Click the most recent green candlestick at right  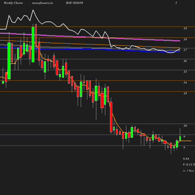[180, 138]
